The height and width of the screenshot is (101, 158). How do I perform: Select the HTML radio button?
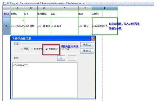coord(62,49)
